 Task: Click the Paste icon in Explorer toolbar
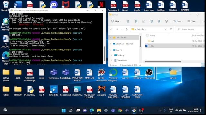[x=144, y=21]
